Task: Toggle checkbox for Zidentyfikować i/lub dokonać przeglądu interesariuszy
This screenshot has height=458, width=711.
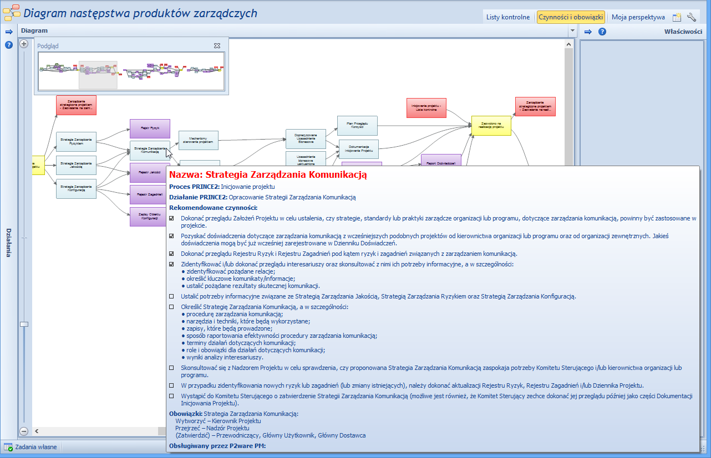Action: [x=171, y=264]
